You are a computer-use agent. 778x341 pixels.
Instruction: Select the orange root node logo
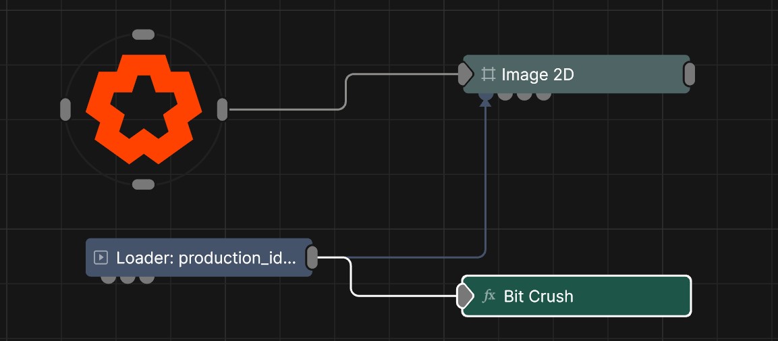click(x=144, y=109)
